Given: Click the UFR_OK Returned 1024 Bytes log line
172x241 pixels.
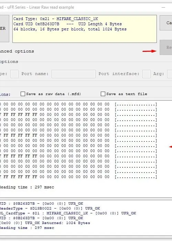Looking at the screenshot, I should (45, 223).
